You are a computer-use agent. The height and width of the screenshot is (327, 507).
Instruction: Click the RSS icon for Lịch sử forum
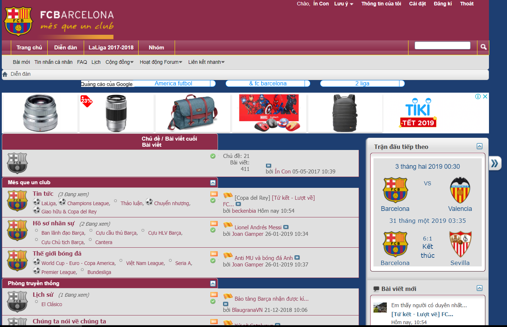click(x=214, y=295)
